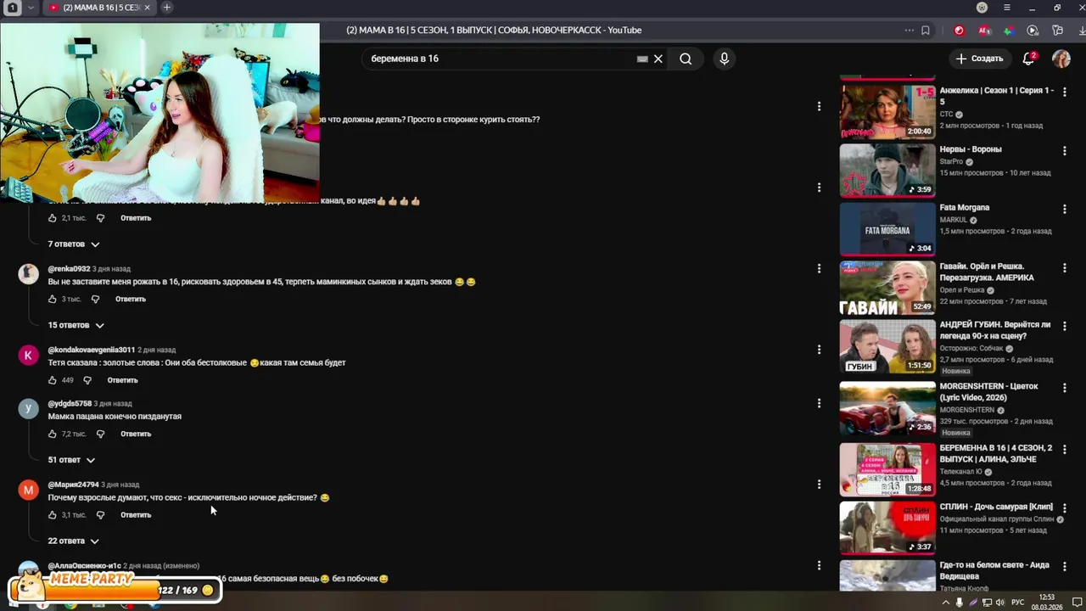Viewport: 1086px width, 611px height.
Task: Open the colorful star extension icon
Action: [x=1008, y=31]
